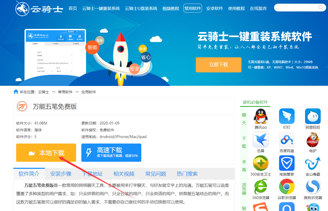Click 软件授权: 免费软件 text
The width and height of the screenshot is (328, 211).
(98, 130)
